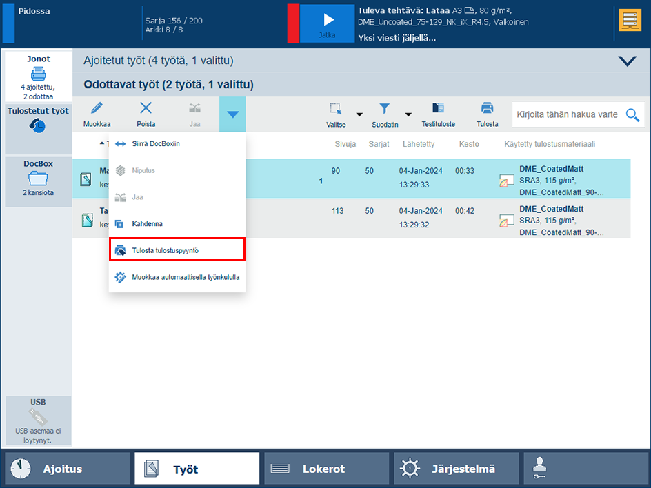This screenshot has width=651, height=488.
Task: Click the 13:29:32 timestamp
Action: 414,225
